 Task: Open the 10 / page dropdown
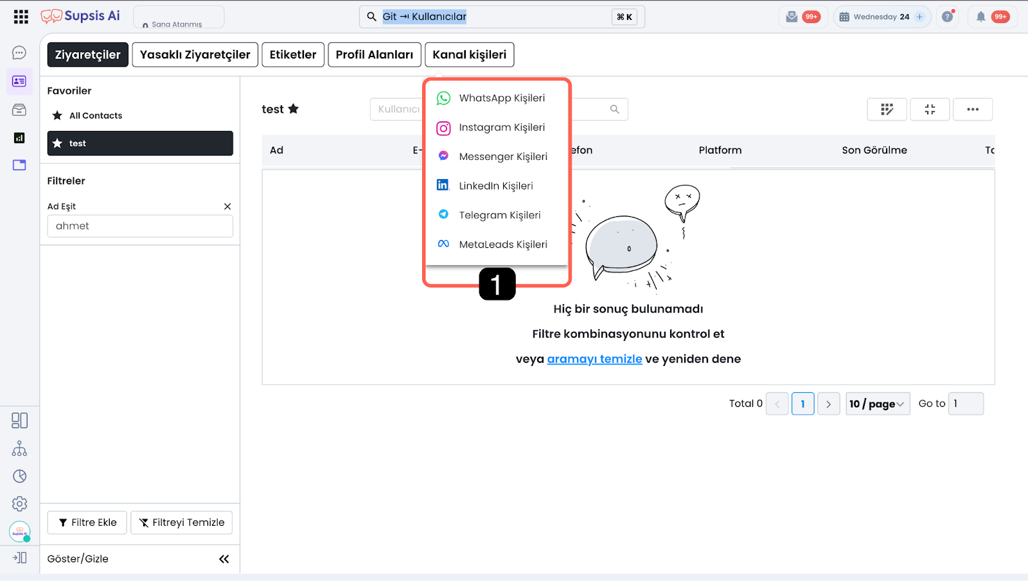coord(877,404)
